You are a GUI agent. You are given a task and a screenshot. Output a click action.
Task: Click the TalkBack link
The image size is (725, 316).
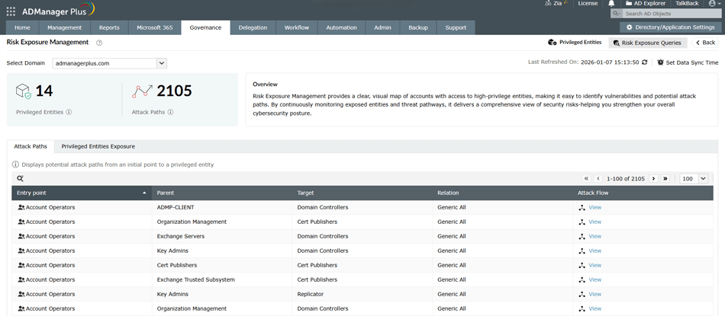pyautogui.click(x=687, y=3)
